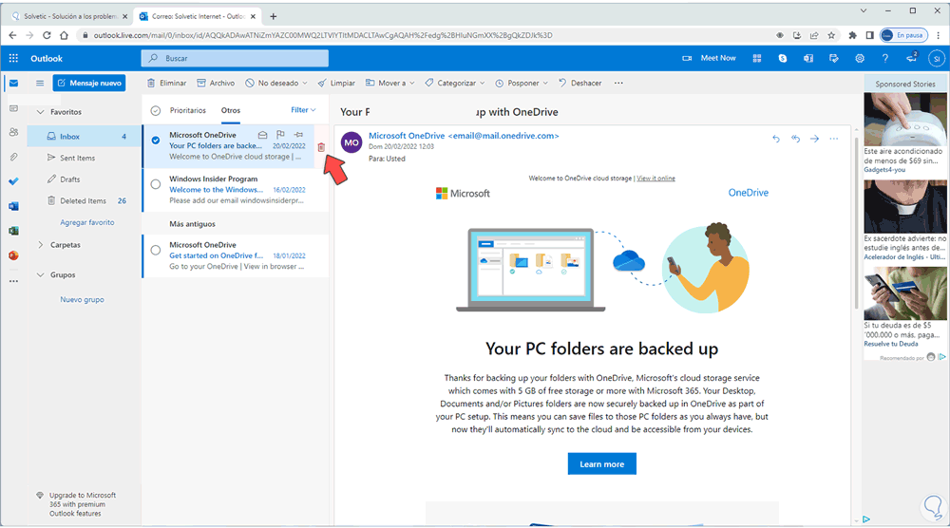This screenshot has width=950, height=528.
Task: Collapse the Grupos section
Action: (41, 274)
